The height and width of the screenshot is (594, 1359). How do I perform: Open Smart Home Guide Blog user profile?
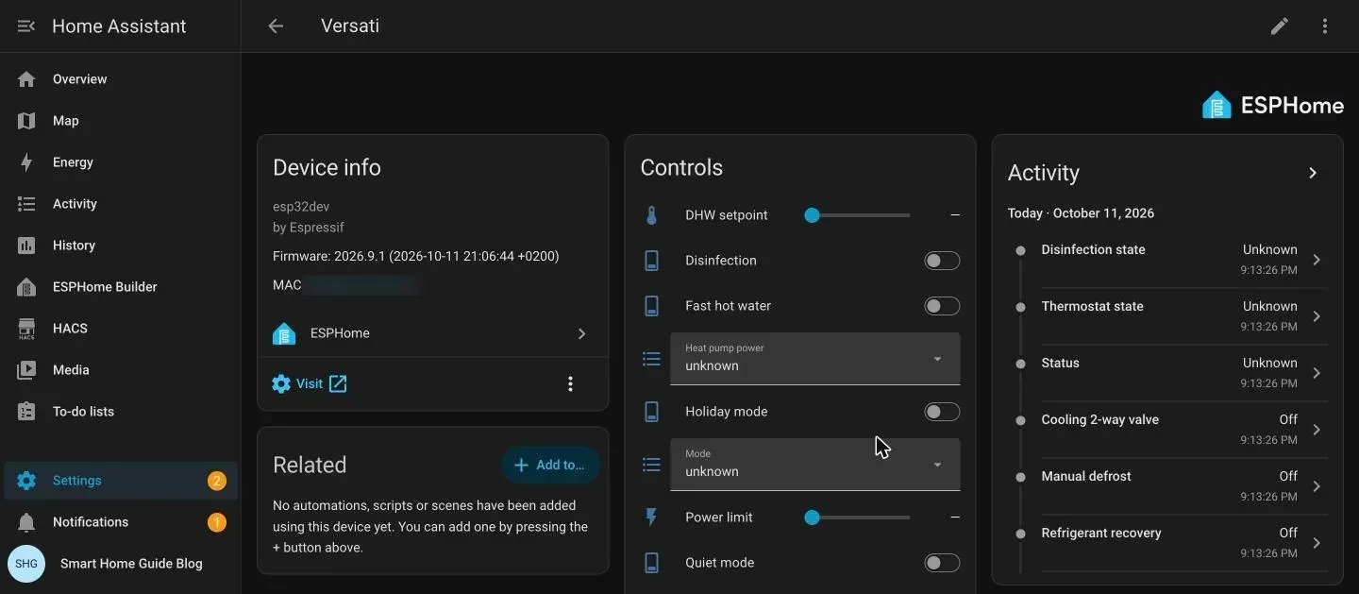pos(121,564)
